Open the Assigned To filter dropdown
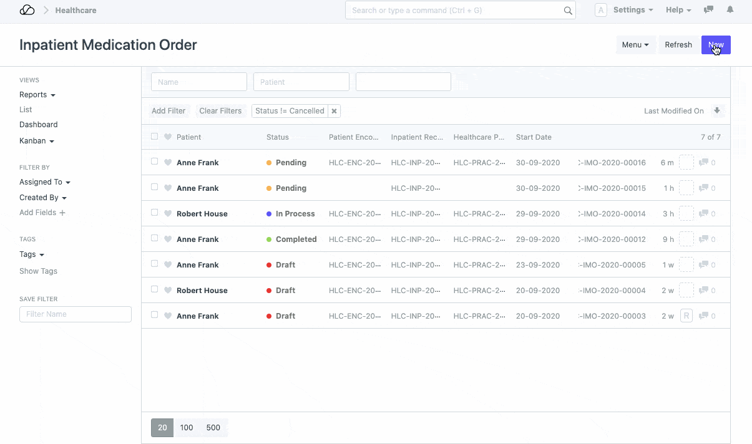752x444 pixels. click(44, 182)
